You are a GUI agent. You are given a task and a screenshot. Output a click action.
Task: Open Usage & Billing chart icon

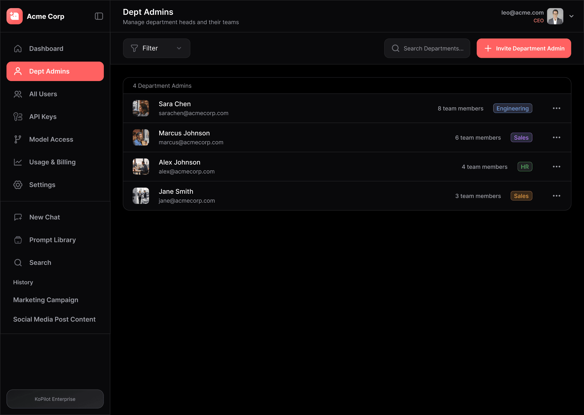point(18,162)
